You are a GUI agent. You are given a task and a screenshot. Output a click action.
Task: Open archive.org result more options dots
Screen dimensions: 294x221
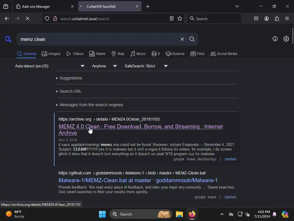coord(220,159)
